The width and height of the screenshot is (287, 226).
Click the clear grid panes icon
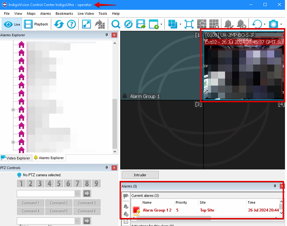click(214, 24)
